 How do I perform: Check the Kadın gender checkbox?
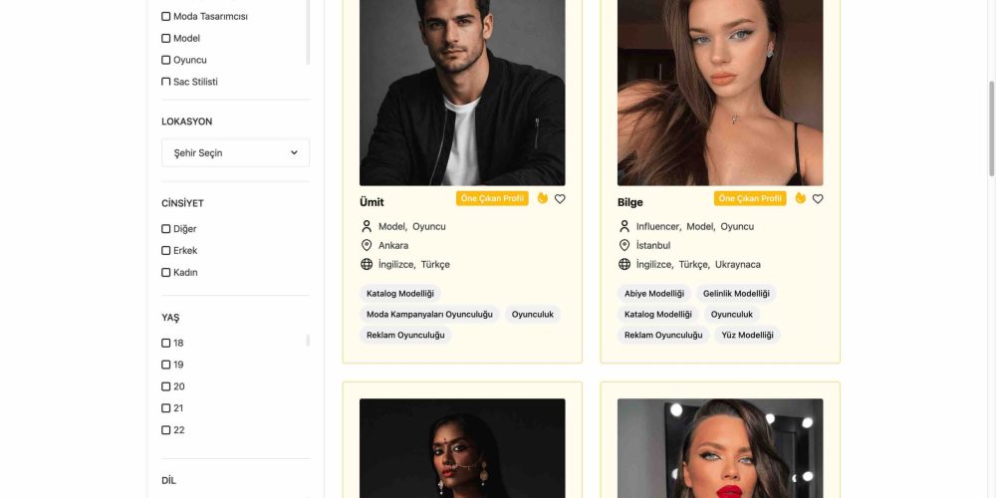tap(166, 272)
